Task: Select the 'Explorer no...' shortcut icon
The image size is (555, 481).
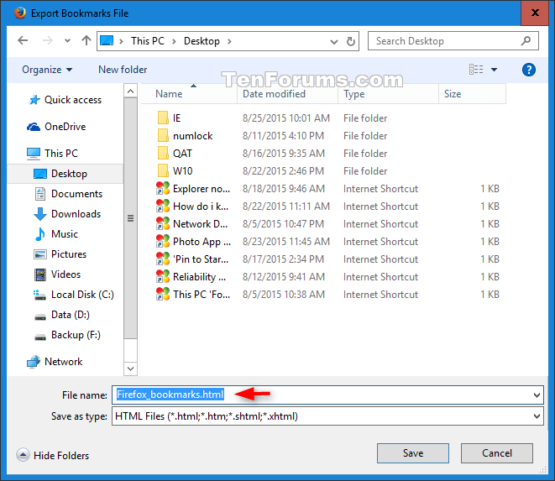Action: tap(163, 188)
